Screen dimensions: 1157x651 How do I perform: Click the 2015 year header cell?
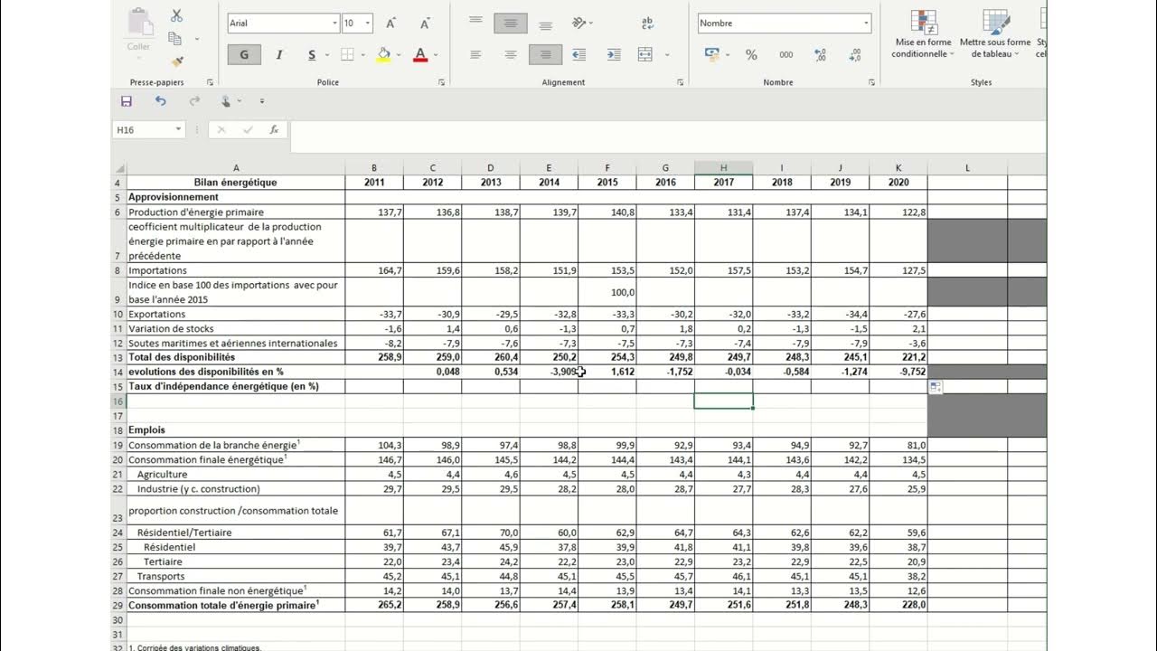pyautogui.click(x=607, y=183)
